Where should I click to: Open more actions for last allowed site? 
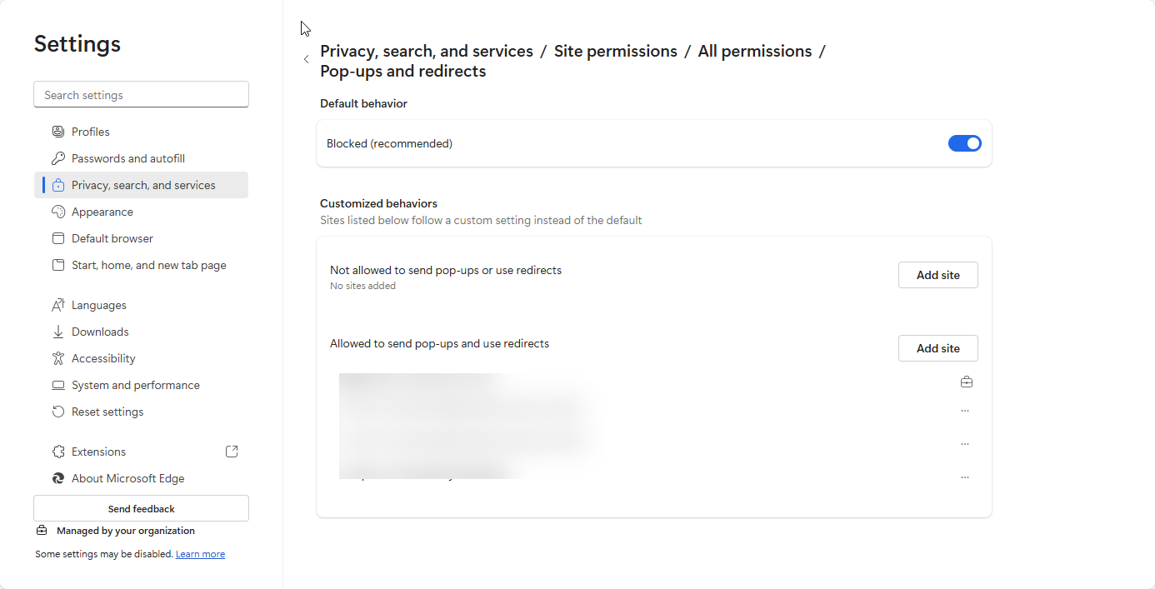tap(965, 477)
